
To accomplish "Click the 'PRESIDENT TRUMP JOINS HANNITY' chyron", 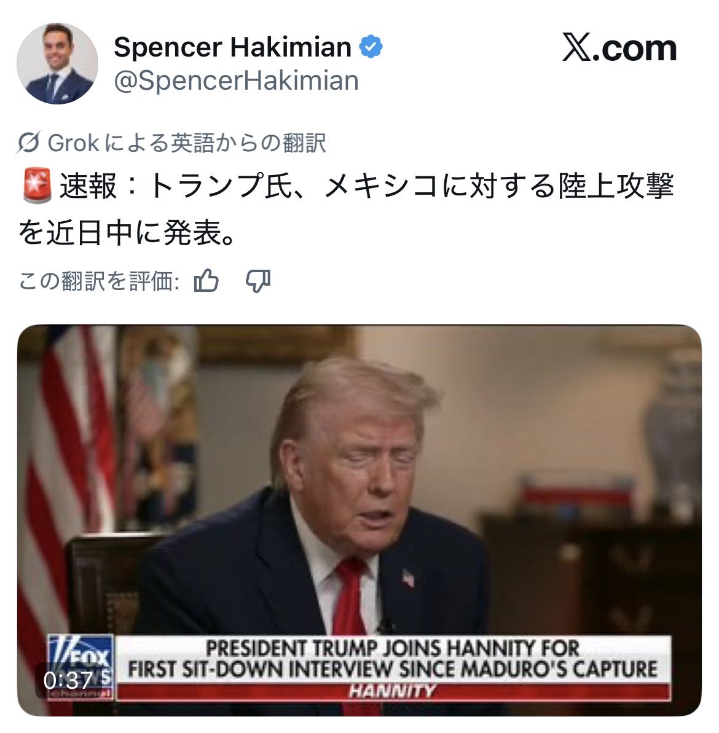I will [x=393, y=659].
